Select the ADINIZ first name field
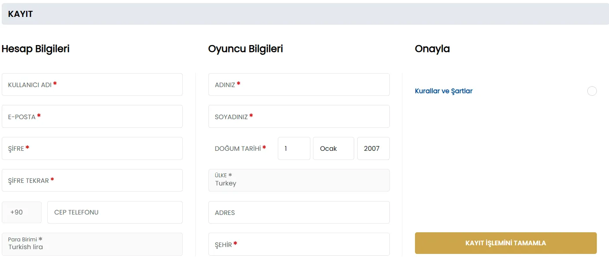Screen dimensions: 609x260 tap(299, 84)
